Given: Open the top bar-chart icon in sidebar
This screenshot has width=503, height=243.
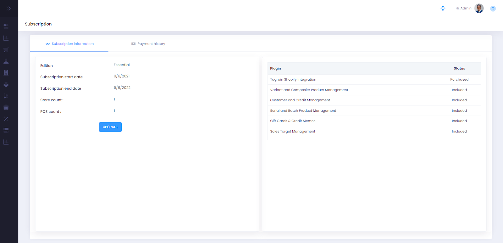Looking at the screenshot, I should [6, 38].
